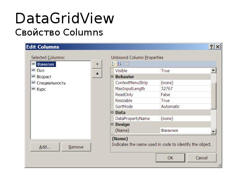Image resolution: width=249 pixels, height=187 pixels.
Task: Click the (none) value of DataPropertyName
Action: pos(185,118)
